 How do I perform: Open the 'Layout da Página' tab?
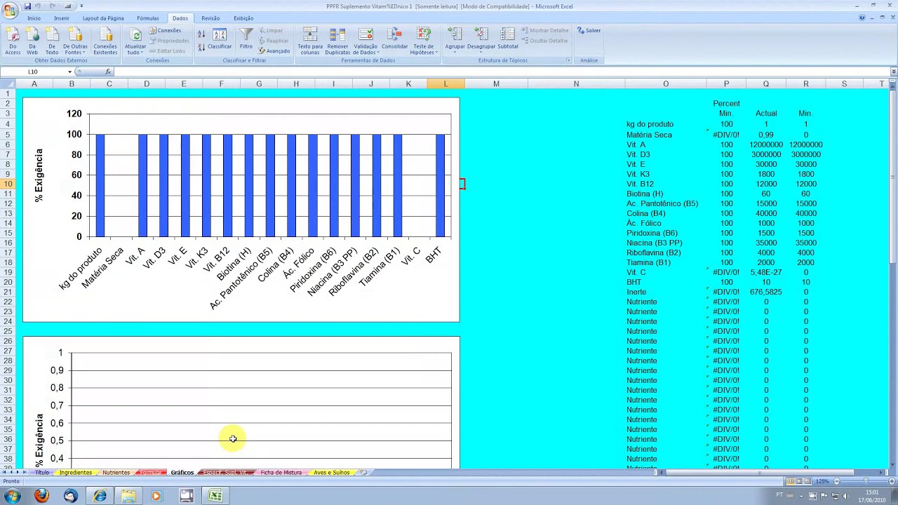click(103, 18)
